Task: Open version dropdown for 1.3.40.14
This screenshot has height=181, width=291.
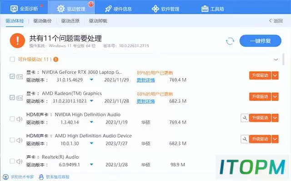Action: tap(91, 122)
